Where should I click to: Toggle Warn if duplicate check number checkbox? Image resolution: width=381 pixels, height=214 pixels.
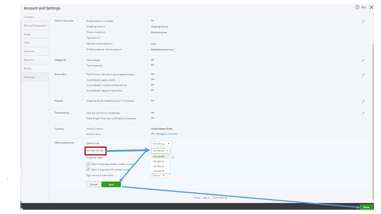tap(88, 164)
